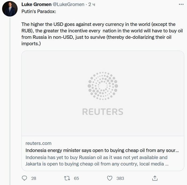The height and width of the screenshot is (185, 187).
Task: Click the reply speech bubble icon
Action: tap(25, 178)
